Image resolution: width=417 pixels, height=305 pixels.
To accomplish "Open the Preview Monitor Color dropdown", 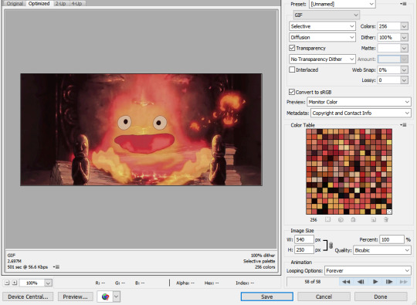I will (x=359, y=102).
